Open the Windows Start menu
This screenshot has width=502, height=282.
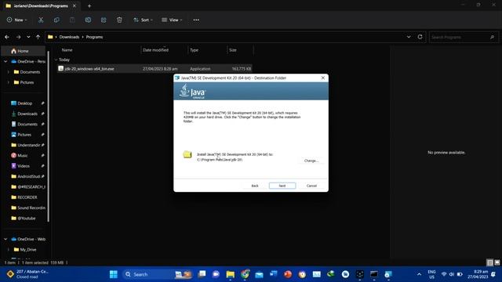[113, 274]
